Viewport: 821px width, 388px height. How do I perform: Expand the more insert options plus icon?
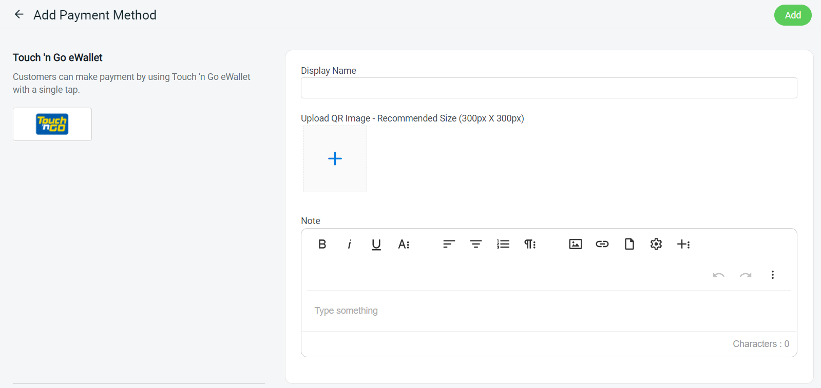point(683,244)
